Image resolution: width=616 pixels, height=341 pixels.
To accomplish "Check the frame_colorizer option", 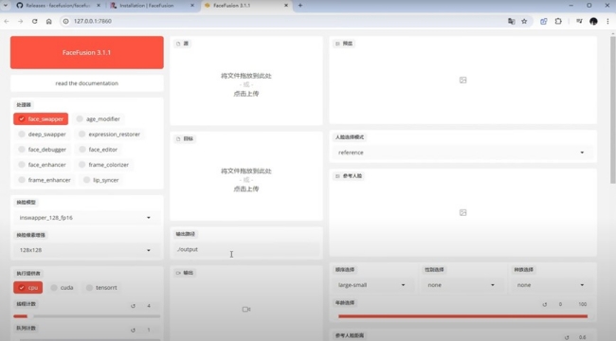I will [x=104, y=165].
